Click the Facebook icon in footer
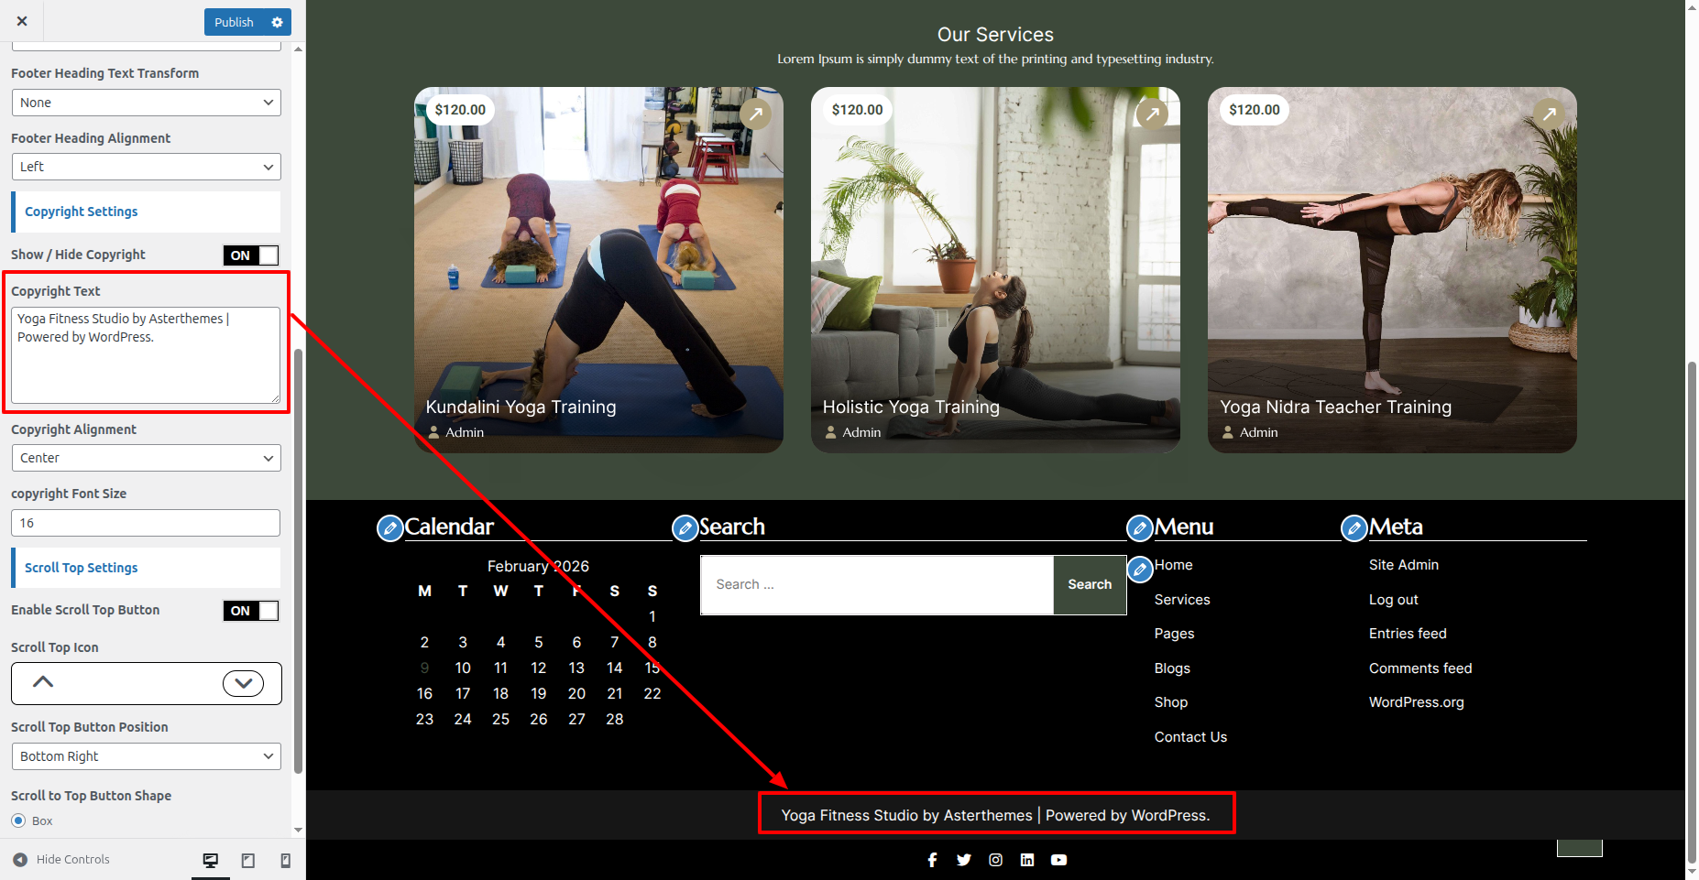Viewport: 1699px width, 880px height. [x=932, y=860]
